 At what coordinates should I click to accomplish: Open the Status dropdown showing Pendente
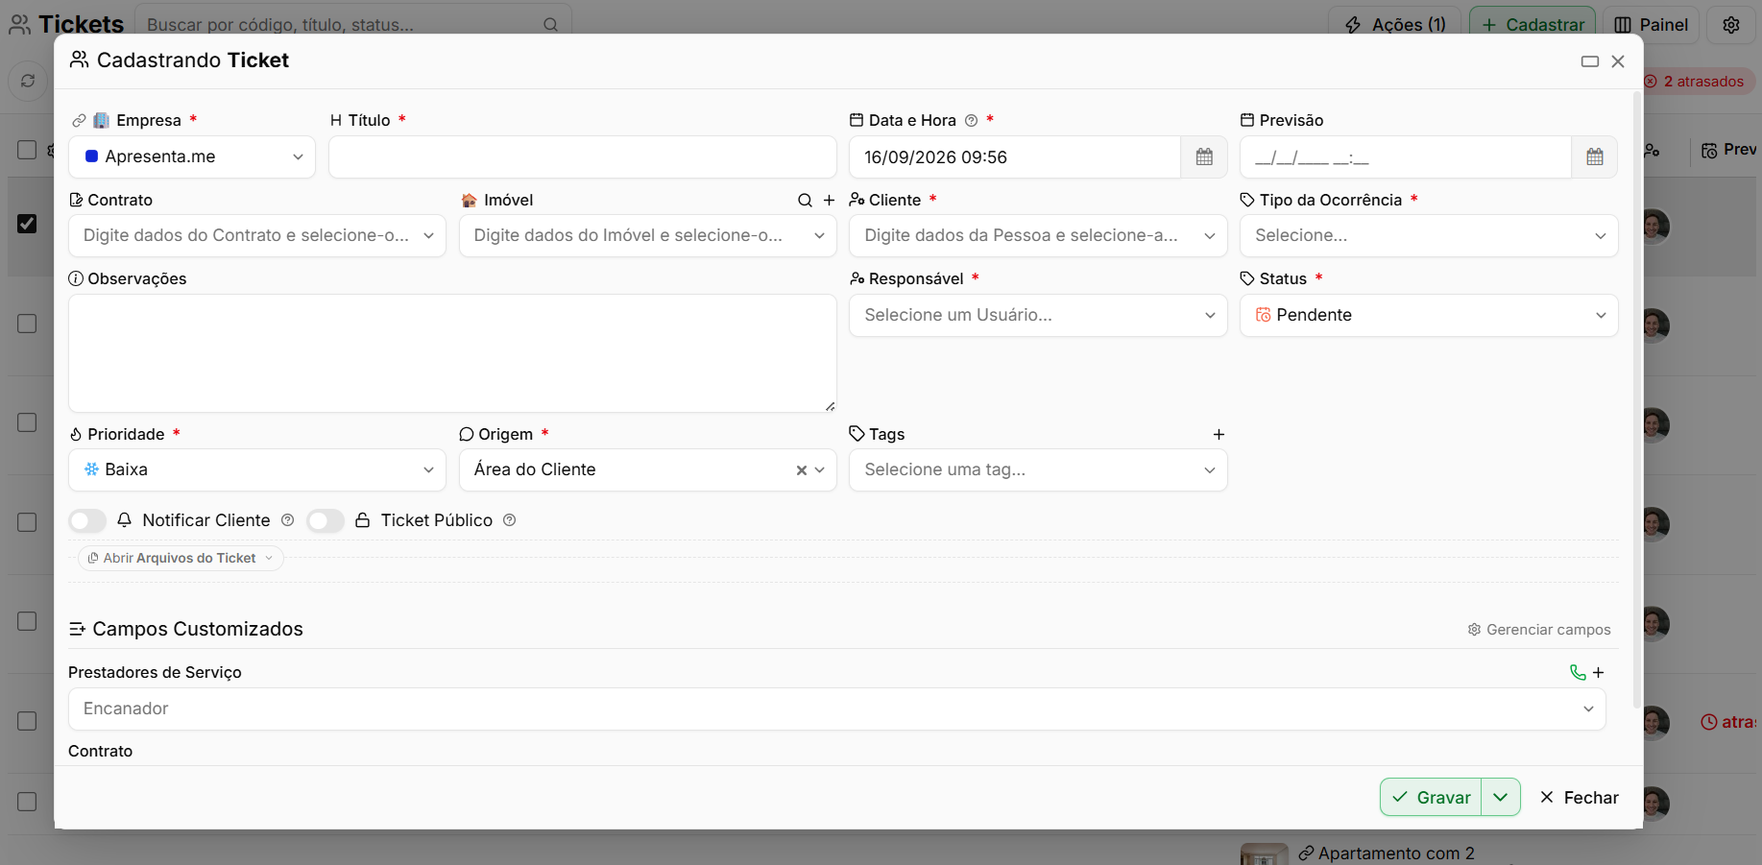coord(1429,316)
